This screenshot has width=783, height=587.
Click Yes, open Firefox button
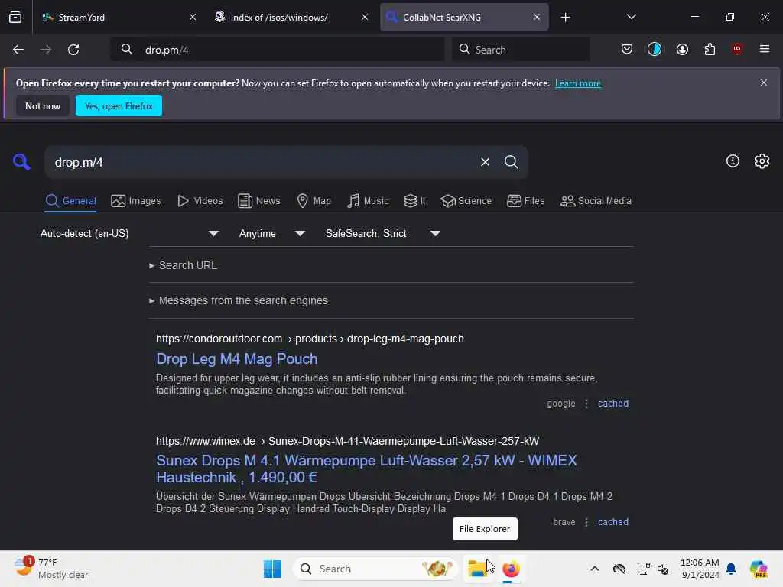pos(119,105)
